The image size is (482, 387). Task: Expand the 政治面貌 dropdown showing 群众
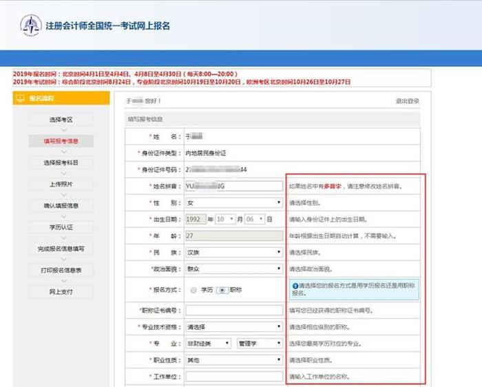pyautogui.click(x=234, y=269)
